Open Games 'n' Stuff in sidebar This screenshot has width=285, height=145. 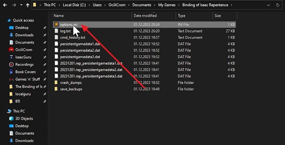coord(27,79)
